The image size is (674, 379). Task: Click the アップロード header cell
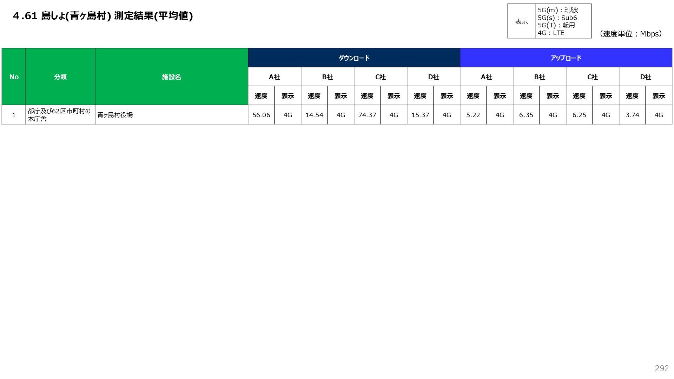tap(566, 58)
